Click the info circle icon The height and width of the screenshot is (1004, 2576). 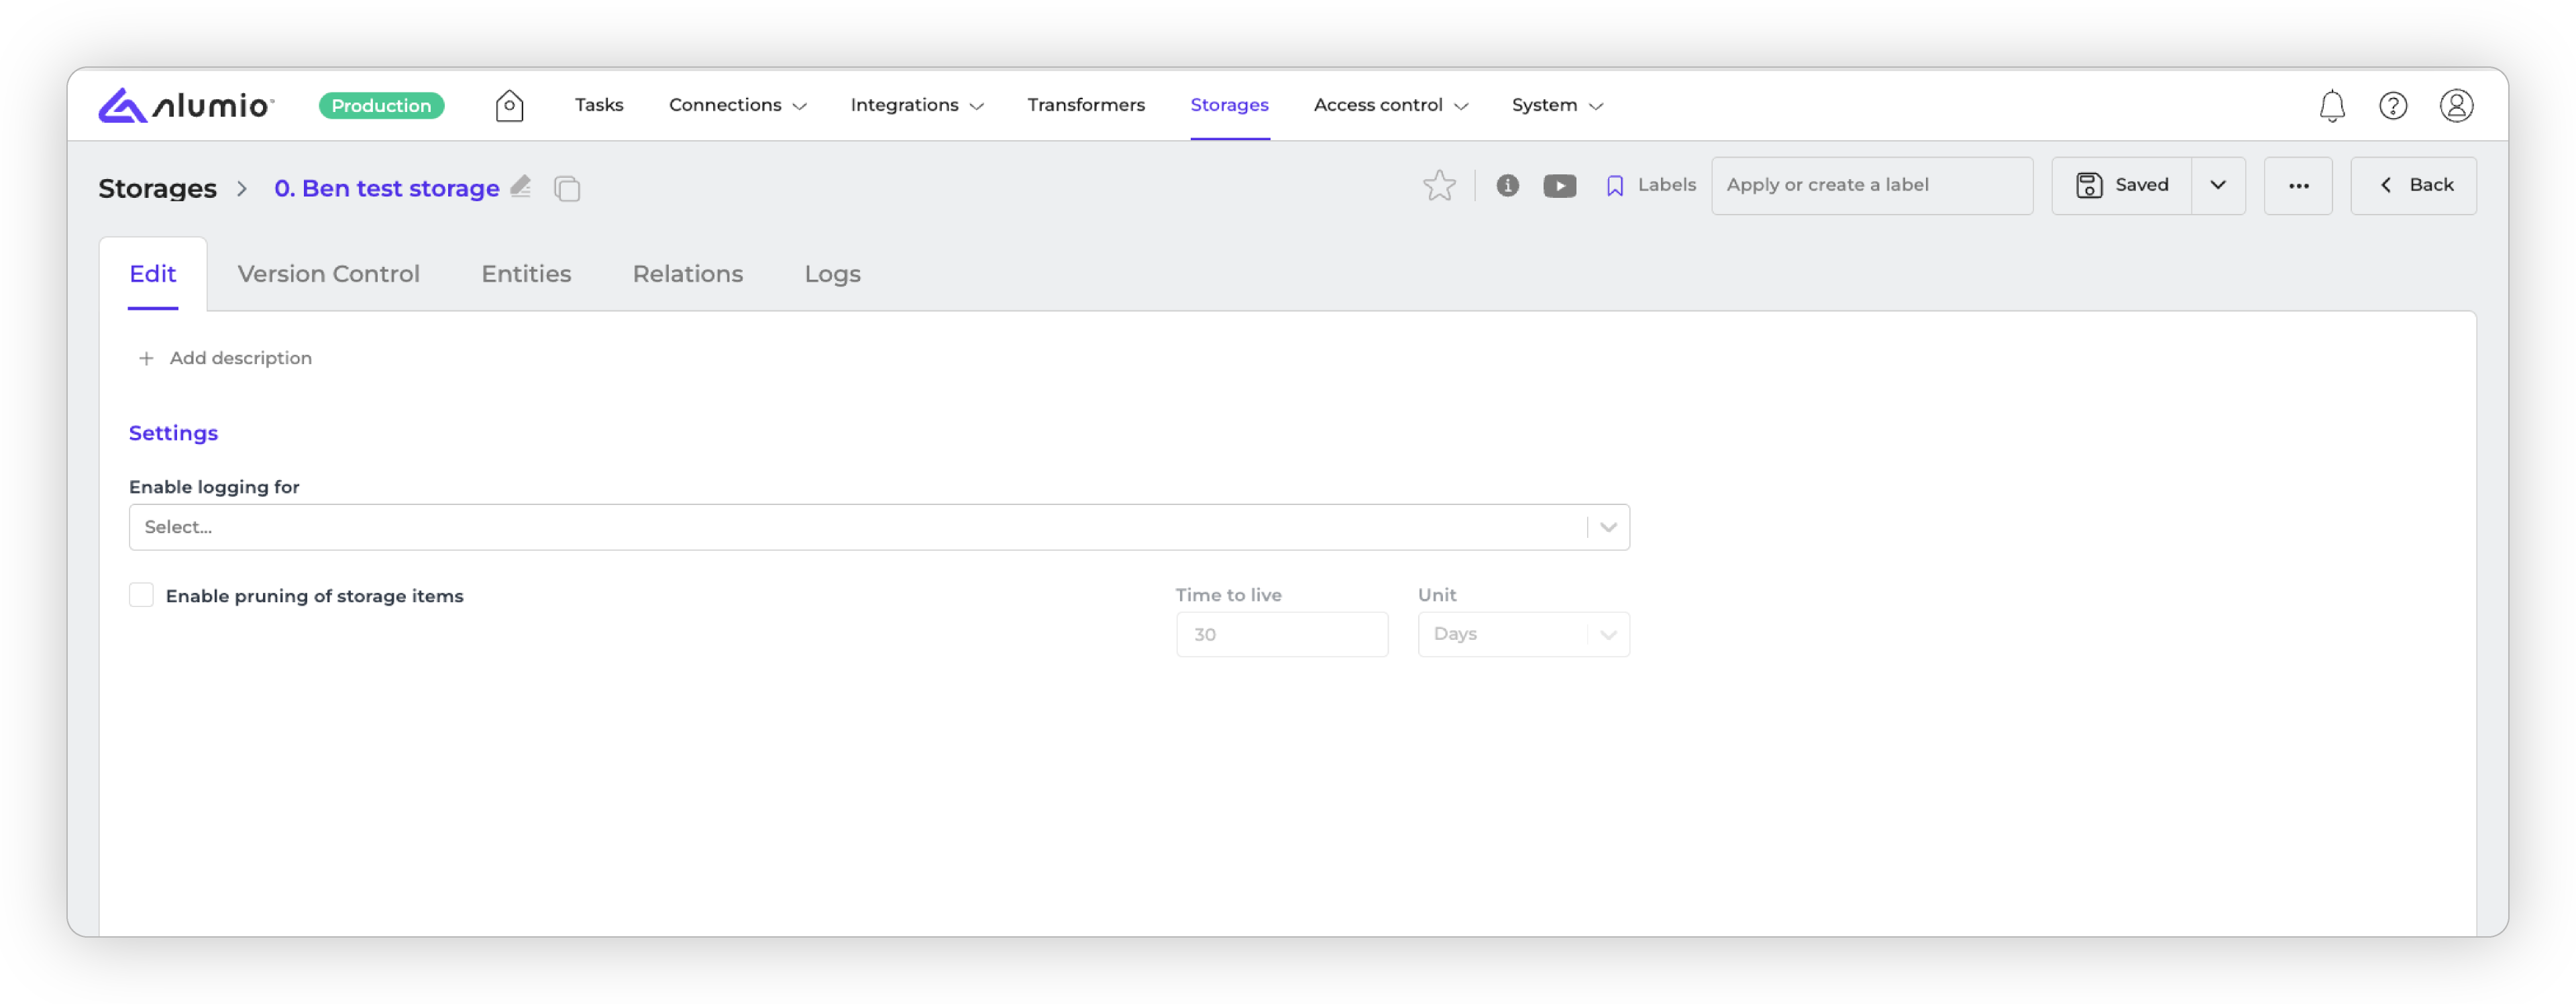[x=1507, y=185]
